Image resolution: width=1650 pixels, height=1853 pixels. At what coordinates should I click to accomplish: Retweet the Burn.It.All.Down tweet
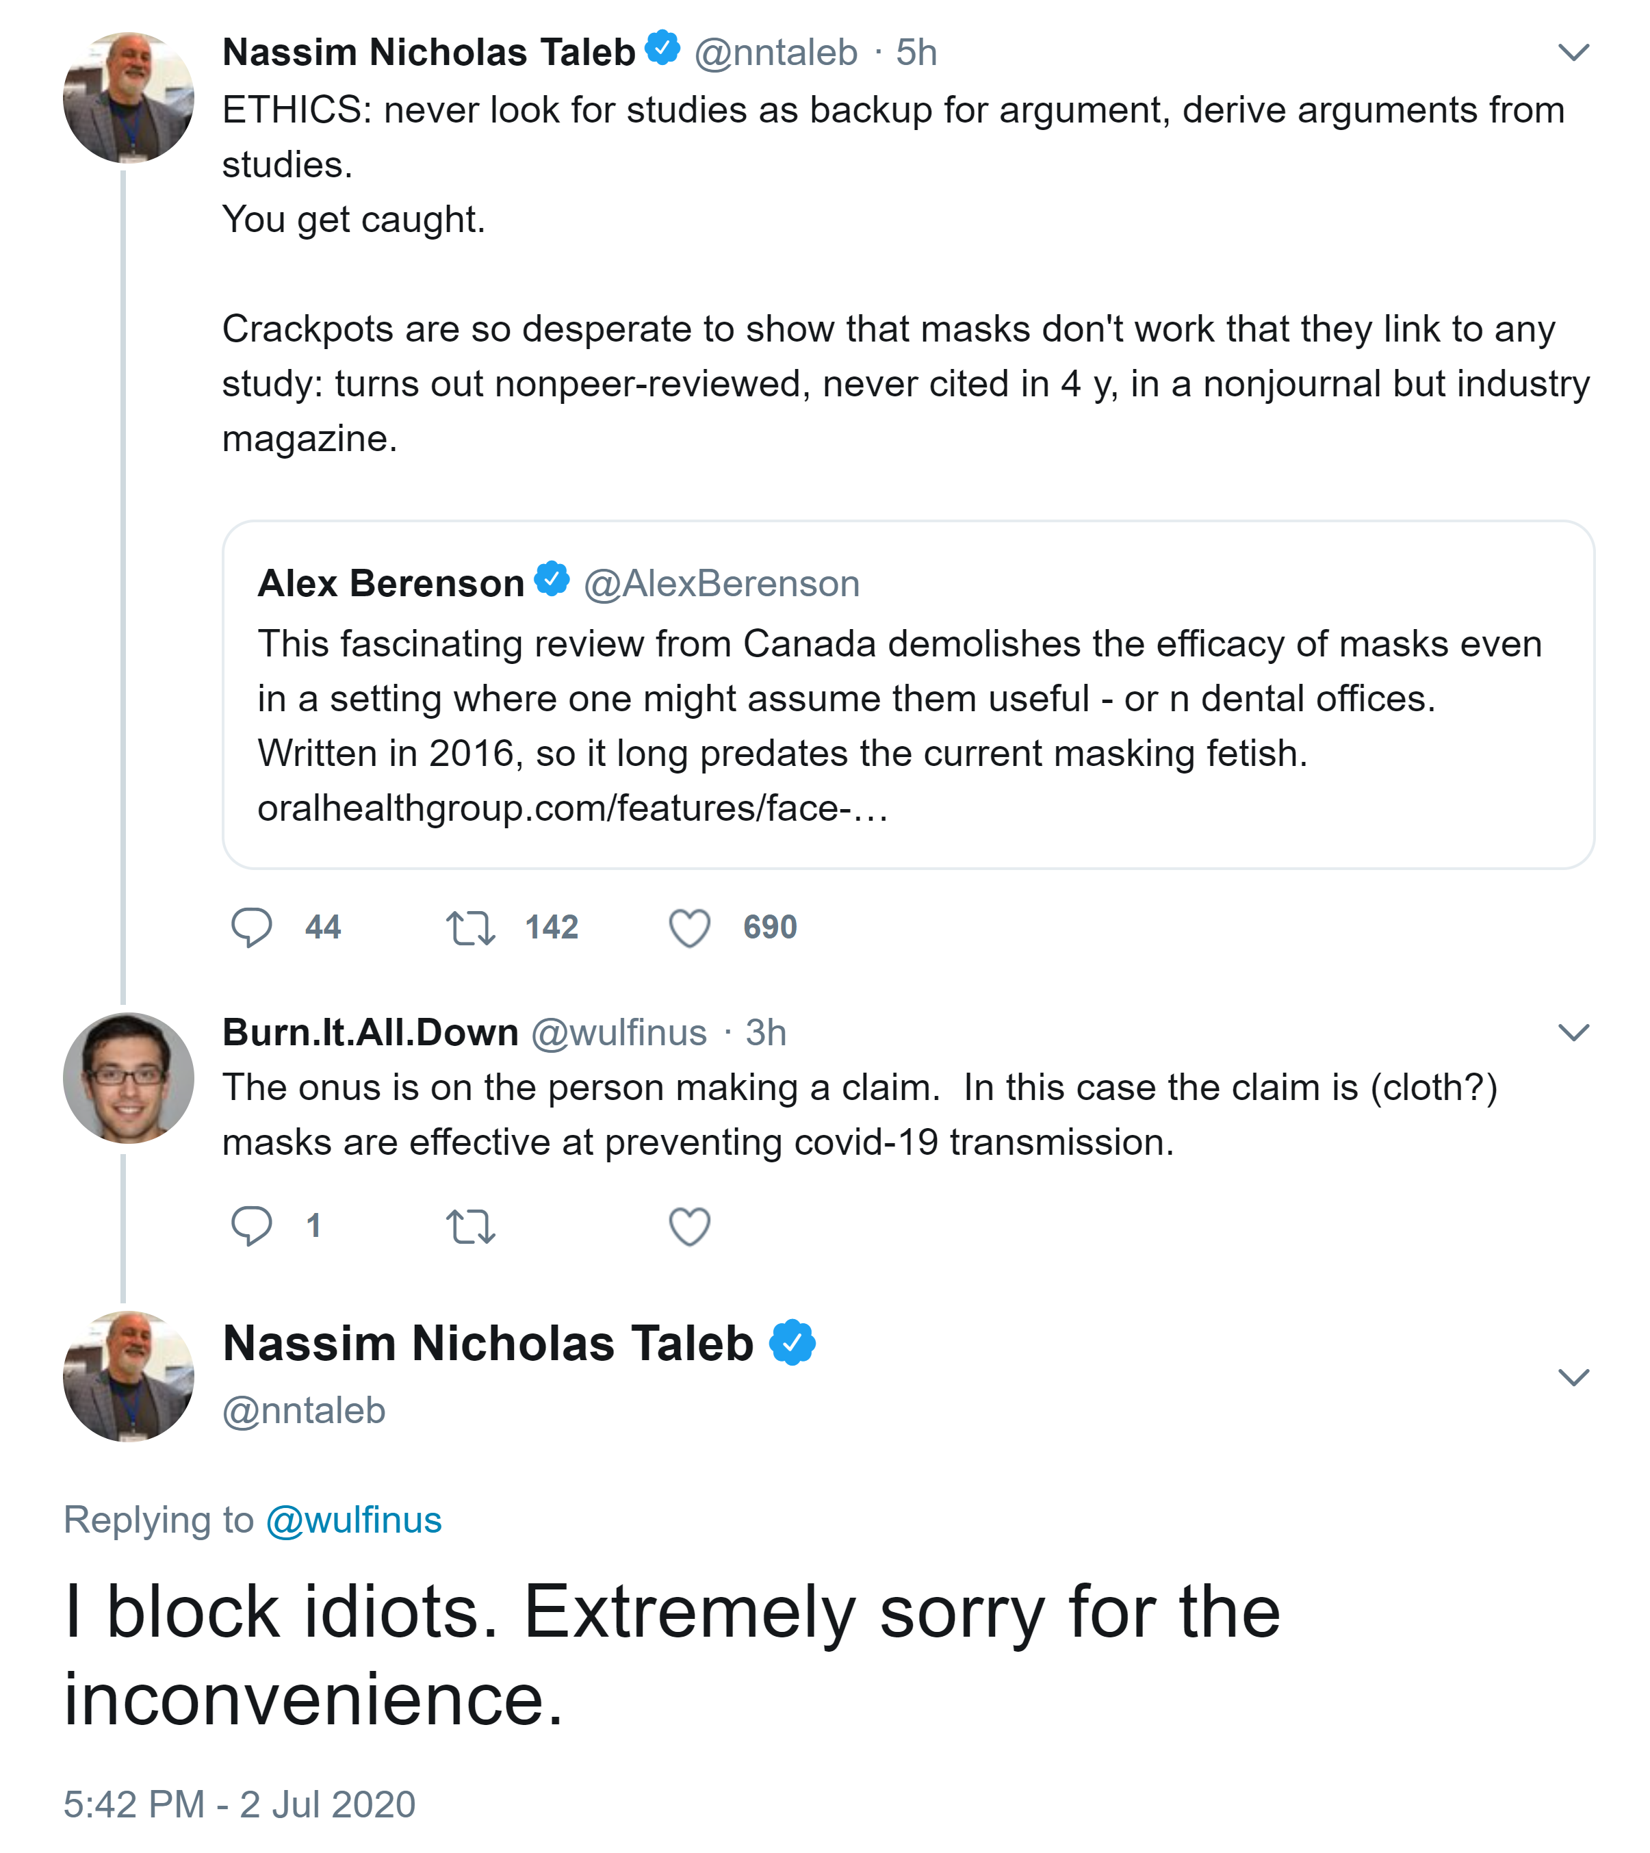click(x=471, y=1227)
